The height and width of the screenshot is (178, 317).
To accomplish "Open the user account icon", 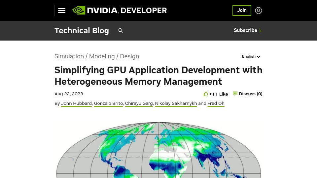I will pyautogui.click(x=258, y=11).
